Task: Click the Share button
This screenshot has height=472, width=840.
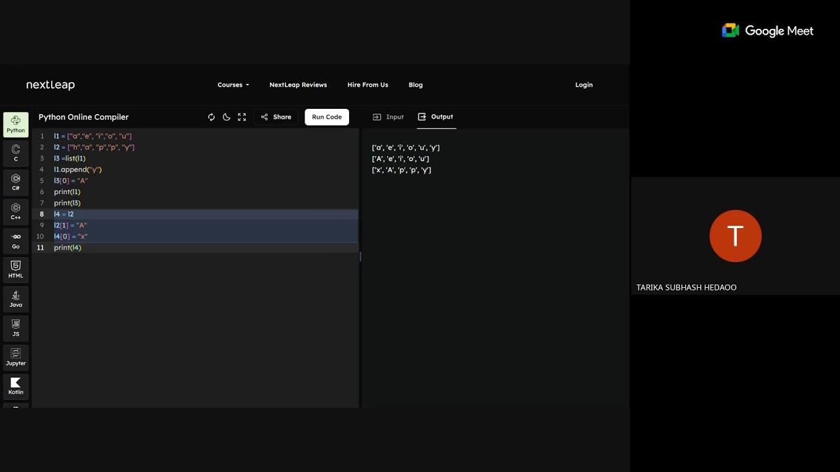Action: point(276,117)
